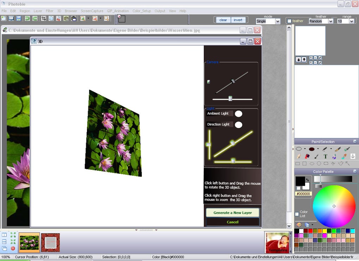Image resolution: width=359 pixels, height=261 pixels.
Task: Select the Text tool in Paint/Selection panel
Action: coord(326,156)
